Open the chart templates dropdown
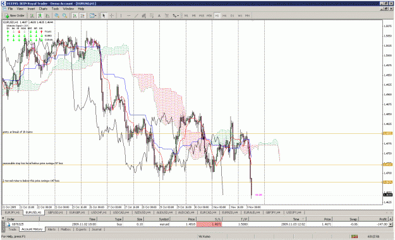Image resolution: width=395 pixels, height=240 pixels. (x=93, y=16)
